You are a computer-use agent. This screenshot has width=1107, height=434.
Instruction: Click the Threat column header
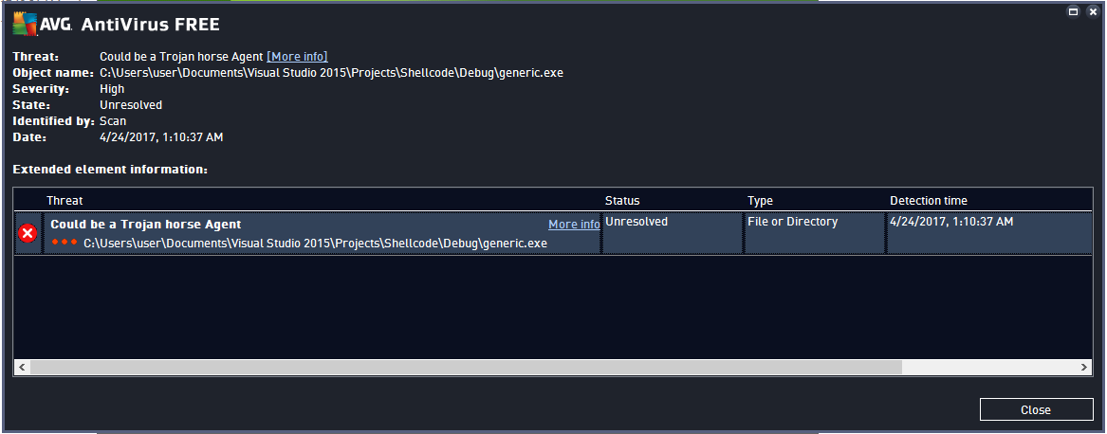click(65, 201)
